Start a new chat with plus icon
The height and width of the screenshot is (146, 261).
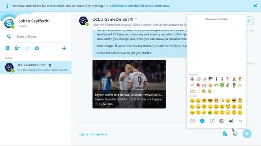[64, 48]
